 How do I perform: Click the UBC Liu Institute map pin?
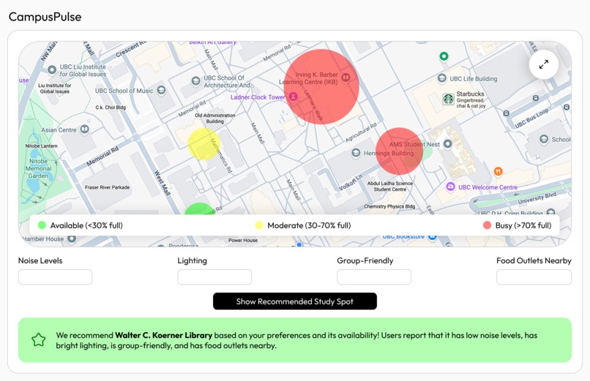coord(52,70)
